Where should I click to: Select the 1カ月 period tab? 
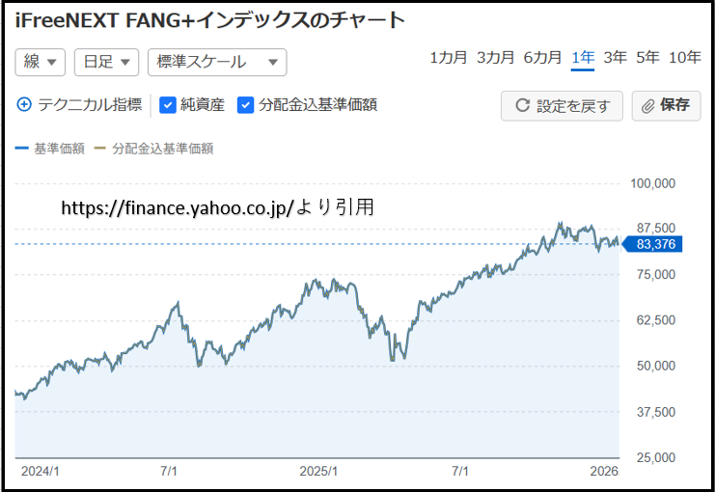coord(449,58)
